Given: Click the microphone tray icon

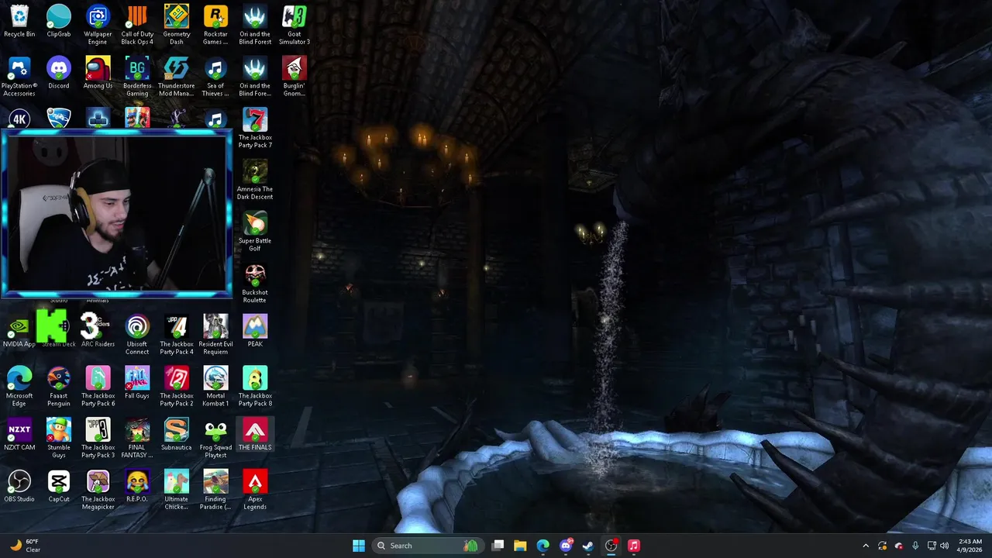Looking at the screenshot, I should coord(915,546).
